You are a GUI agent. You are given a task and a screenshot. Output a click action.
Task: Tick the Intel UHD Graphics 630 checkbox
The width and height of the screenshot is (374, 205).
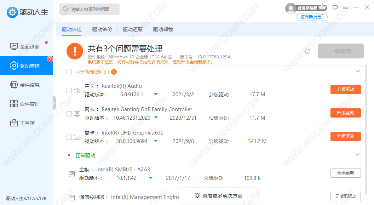pyautogui.click(x=69, y=137)
